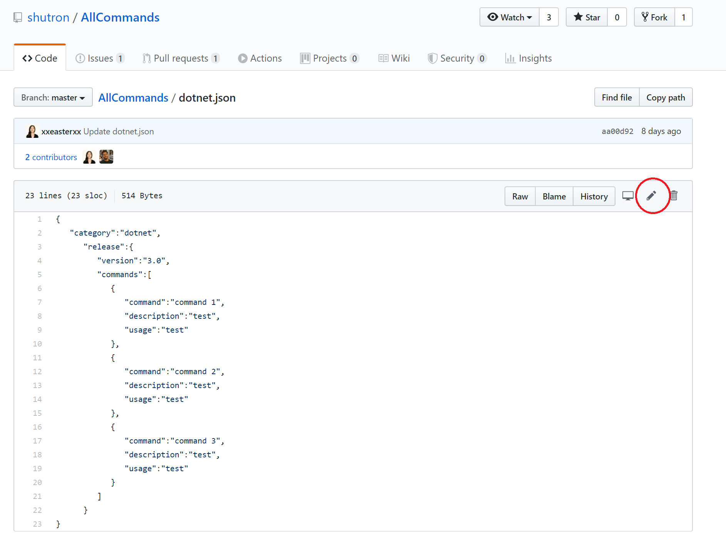726x549 pixels.
Task: Open commit aa00d92 link
Action: click(617, 131)
